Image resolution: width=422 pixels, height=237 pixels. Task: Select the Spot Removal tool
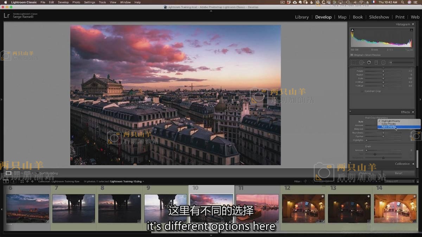click(361, 62)
